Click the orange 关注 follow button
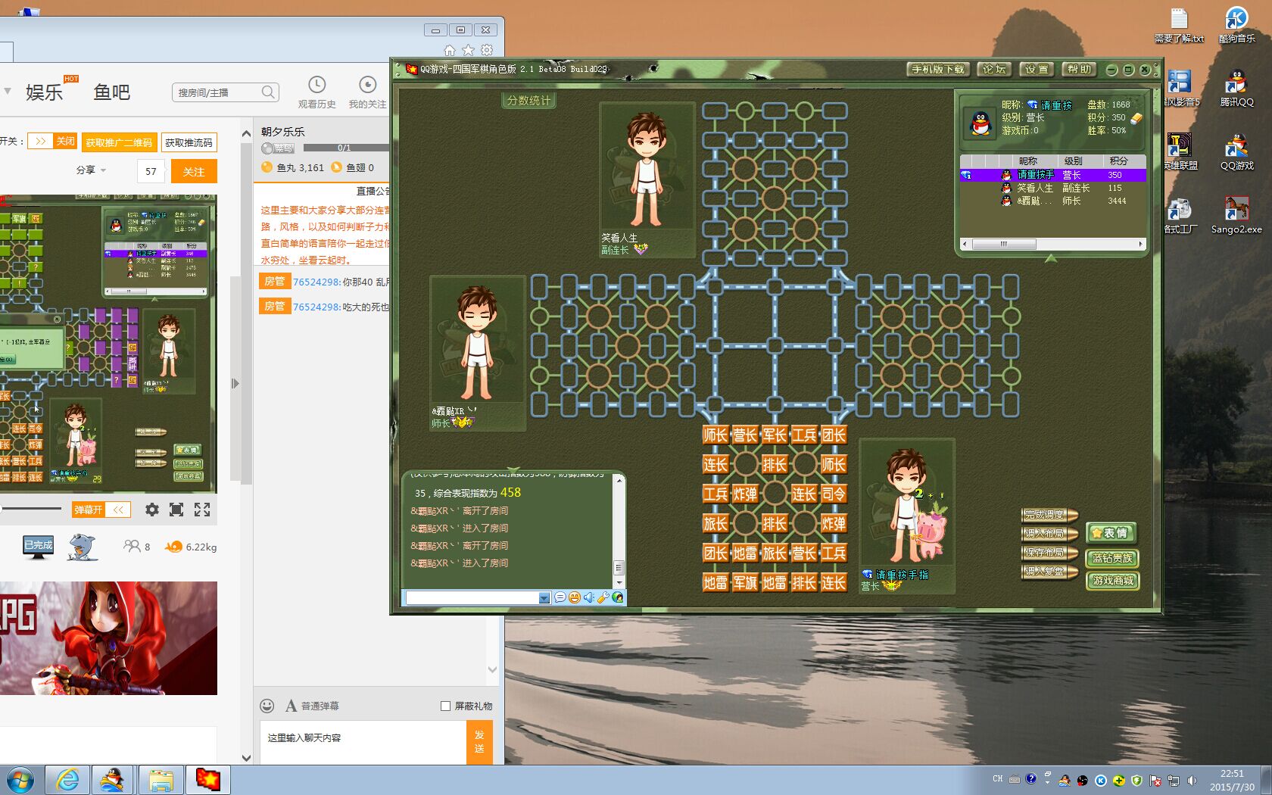This screenshot has width=1272, height=795. point(194,172)
